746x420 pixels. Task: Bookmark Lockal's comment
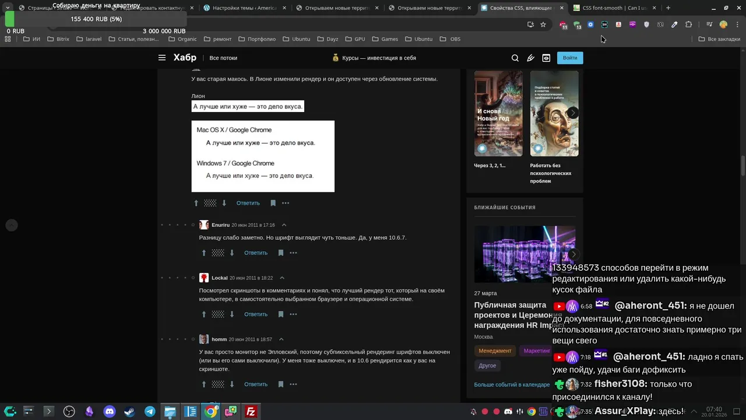tap(281, 314)
